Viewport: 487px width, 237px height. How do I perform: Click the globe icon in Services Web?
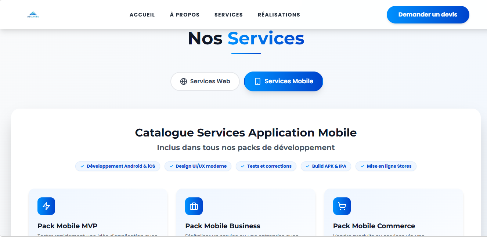coord(184,81)
